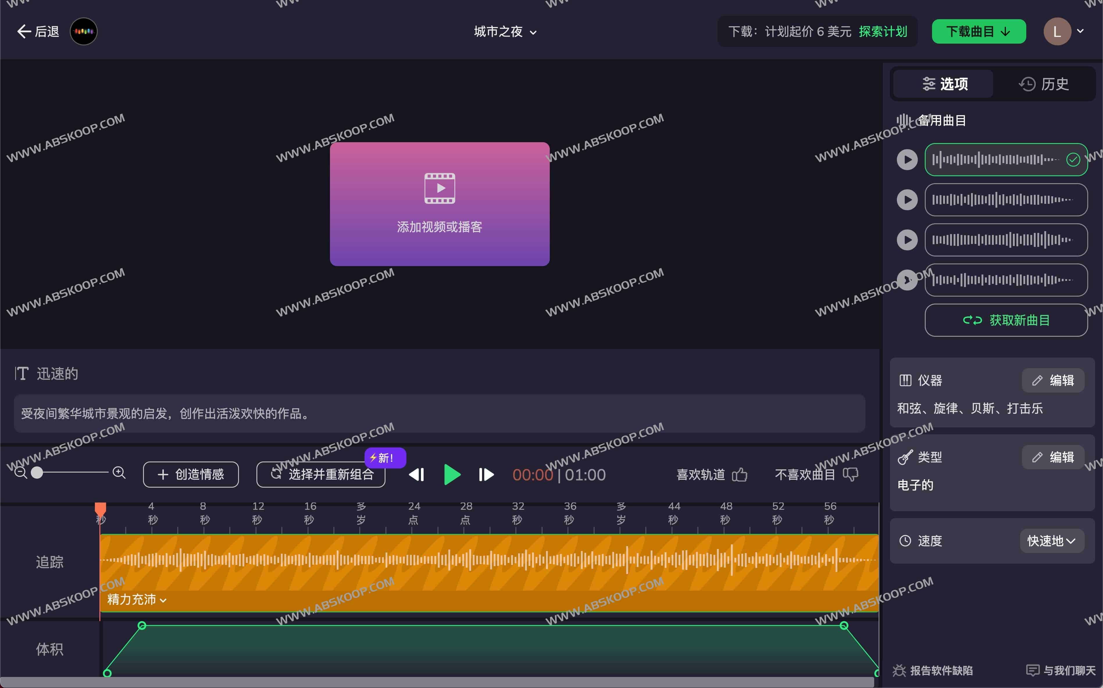This screenshot has width=1103, height=688.
Task: Click the 探索计划 link
Action: point(882,31)
